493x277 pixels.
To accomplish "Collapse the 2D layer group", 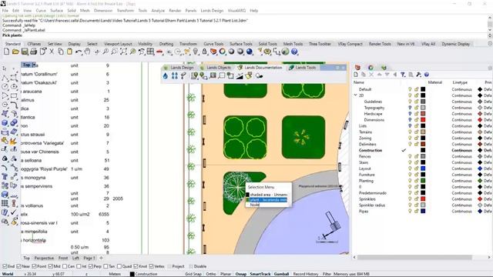I will [x=356, y=95].
